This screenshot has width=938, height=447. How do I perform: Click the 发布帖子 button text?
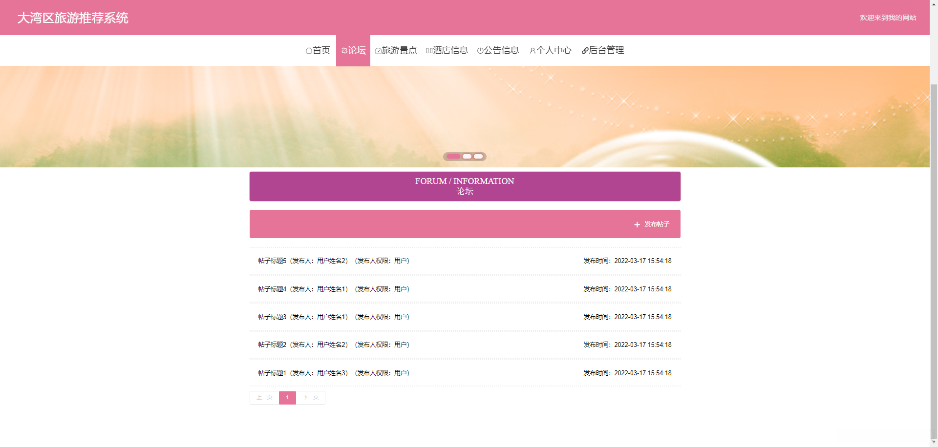pyautogui.click(x=657, y=224)
